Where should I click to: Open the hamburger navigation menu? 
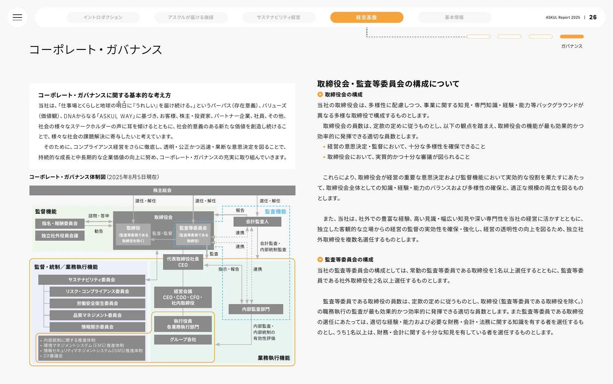pos(17,17)
